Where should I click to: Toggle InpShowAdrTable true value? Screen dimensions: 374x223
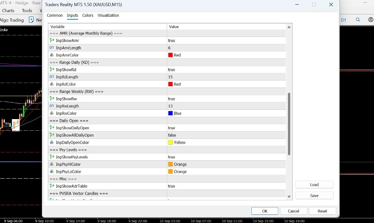click(226, 186)
